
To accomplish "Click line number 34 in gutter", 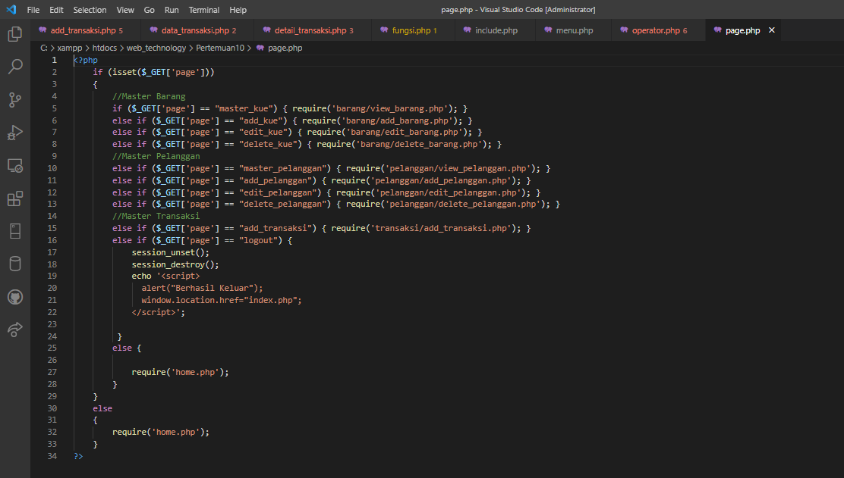I will 52,456.
